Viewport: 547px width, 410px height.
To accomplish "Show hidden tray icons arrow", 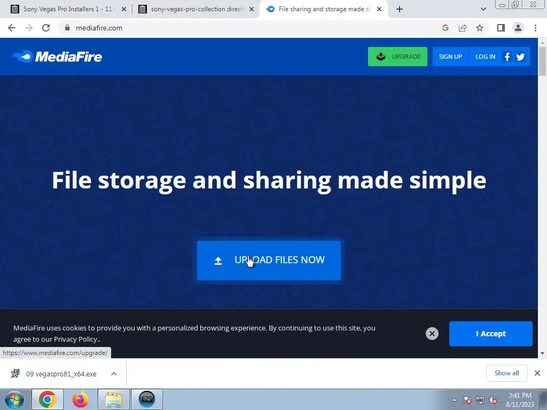I will click(454, 400).
